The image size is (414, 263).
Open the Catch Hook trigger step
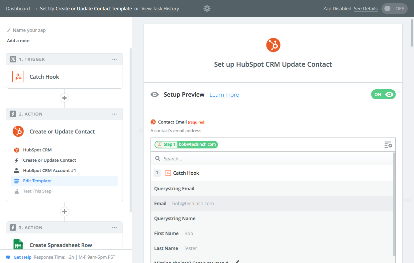pos(64,77)
